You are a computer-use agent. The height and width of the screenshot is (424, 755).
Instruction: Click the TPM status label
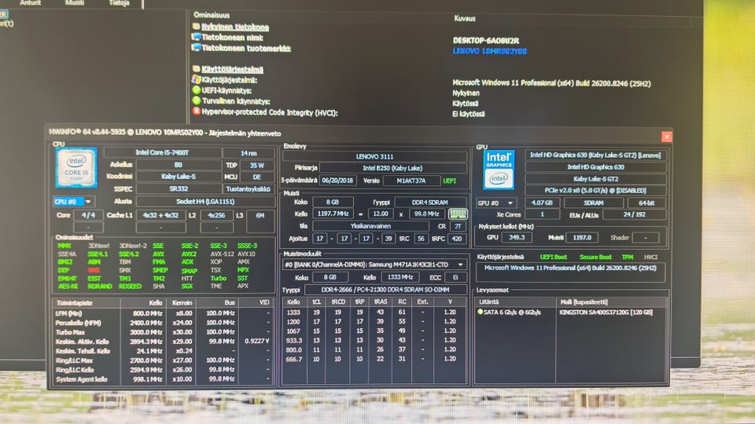click(627, 258)
